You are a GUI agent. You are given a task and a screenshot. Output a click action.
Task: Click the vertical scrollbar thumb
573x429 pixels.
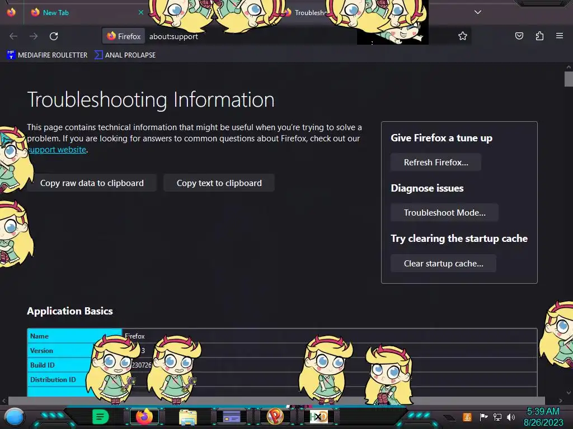point(569,79)
